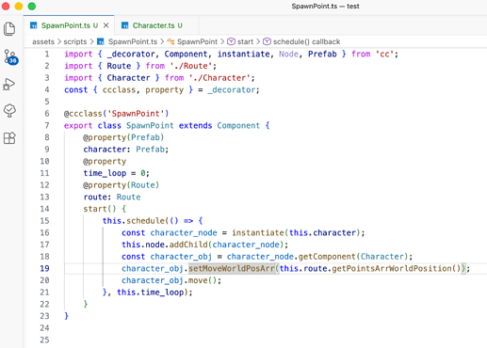Select 'start' method in the breadcrumb
The image size is (487, 348).
point(245,41)
